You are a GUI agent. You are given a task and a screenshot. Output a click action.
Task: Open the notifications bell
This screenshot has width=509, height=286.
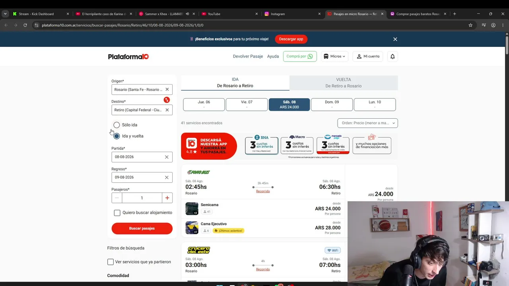[392, 56]
